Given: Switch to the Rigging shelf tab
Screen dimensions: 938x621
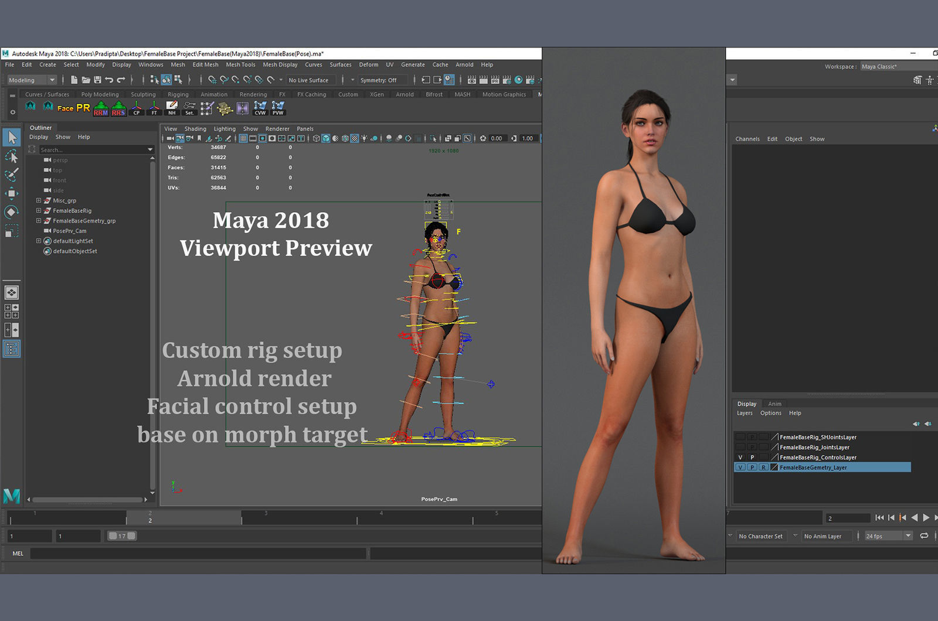Looking at the screenshot, I should (178, 94).
